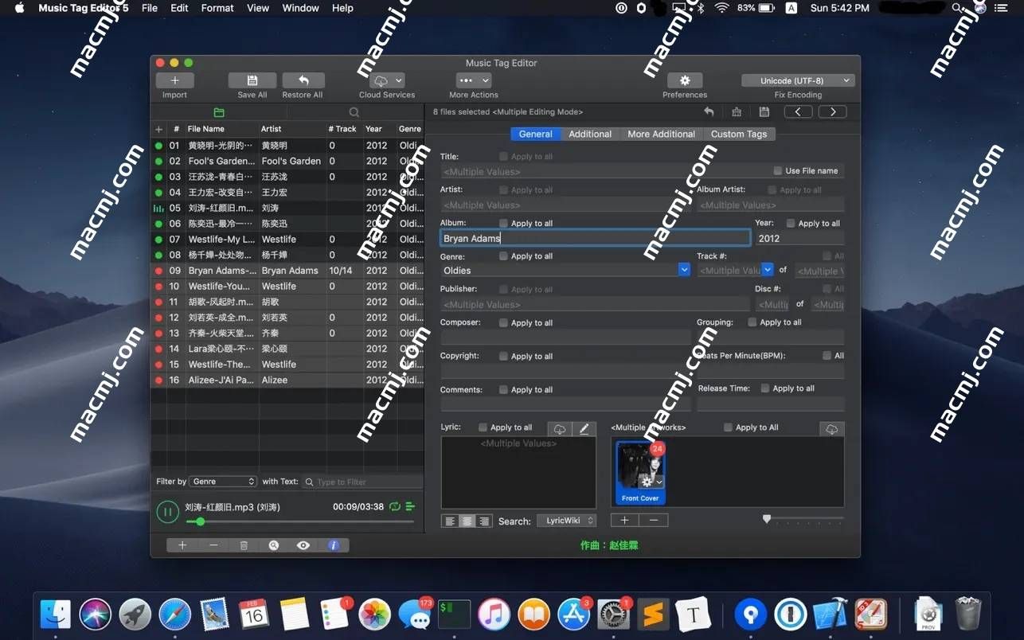Click the blue info icon in bottom bar

(x=334, y=545)
